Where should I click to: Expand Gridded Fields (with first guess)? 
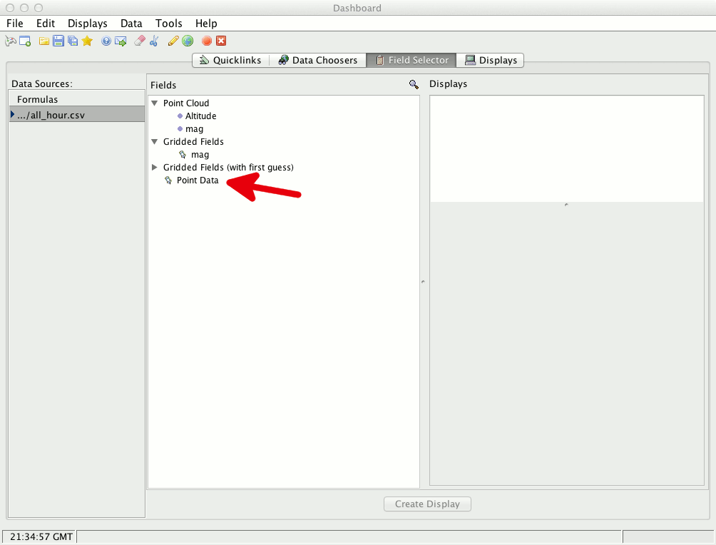(x=155, y=168)
